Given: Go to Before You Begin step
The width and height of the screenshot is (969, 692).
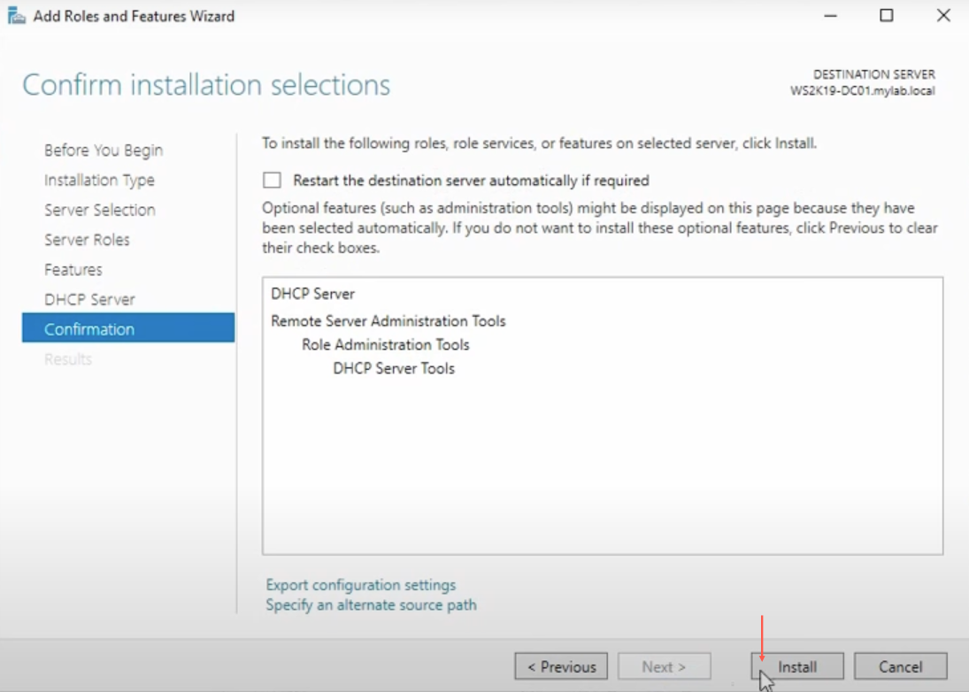Looking at the screenshot, I should pos(104,150).
